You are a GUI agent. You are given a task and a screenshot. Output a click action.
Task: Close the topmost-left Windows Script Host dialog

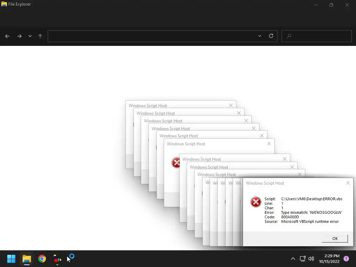pyautogui.click(x=231, y=105)
